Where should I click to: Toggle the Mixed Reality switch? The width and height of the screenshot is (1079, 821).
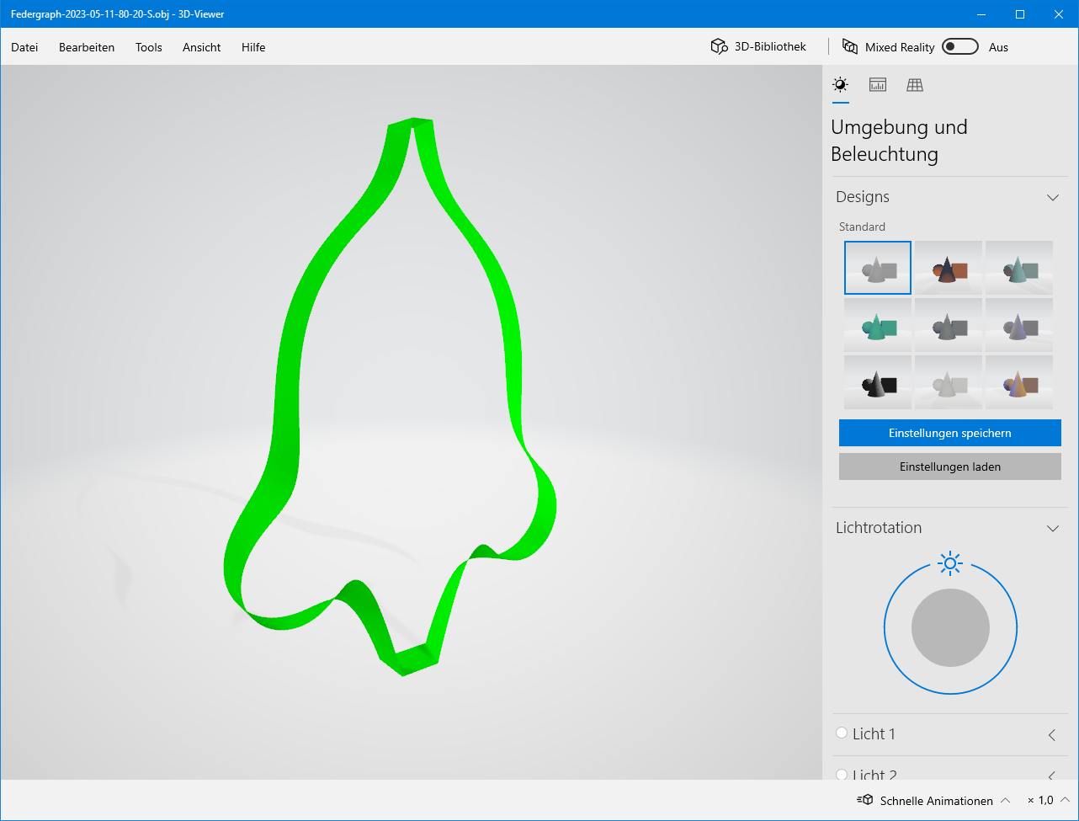click(959, 47)
